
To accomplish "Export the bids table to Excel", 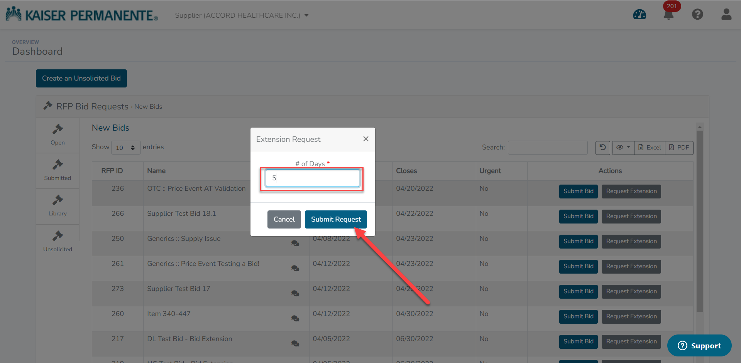I will [x=650, y=148].
